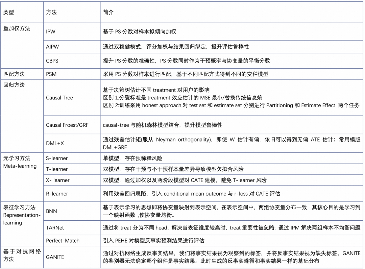Select the 重加权方法 category cell
Viewport: 365px width, 269px height.
[x=17, y=28]
